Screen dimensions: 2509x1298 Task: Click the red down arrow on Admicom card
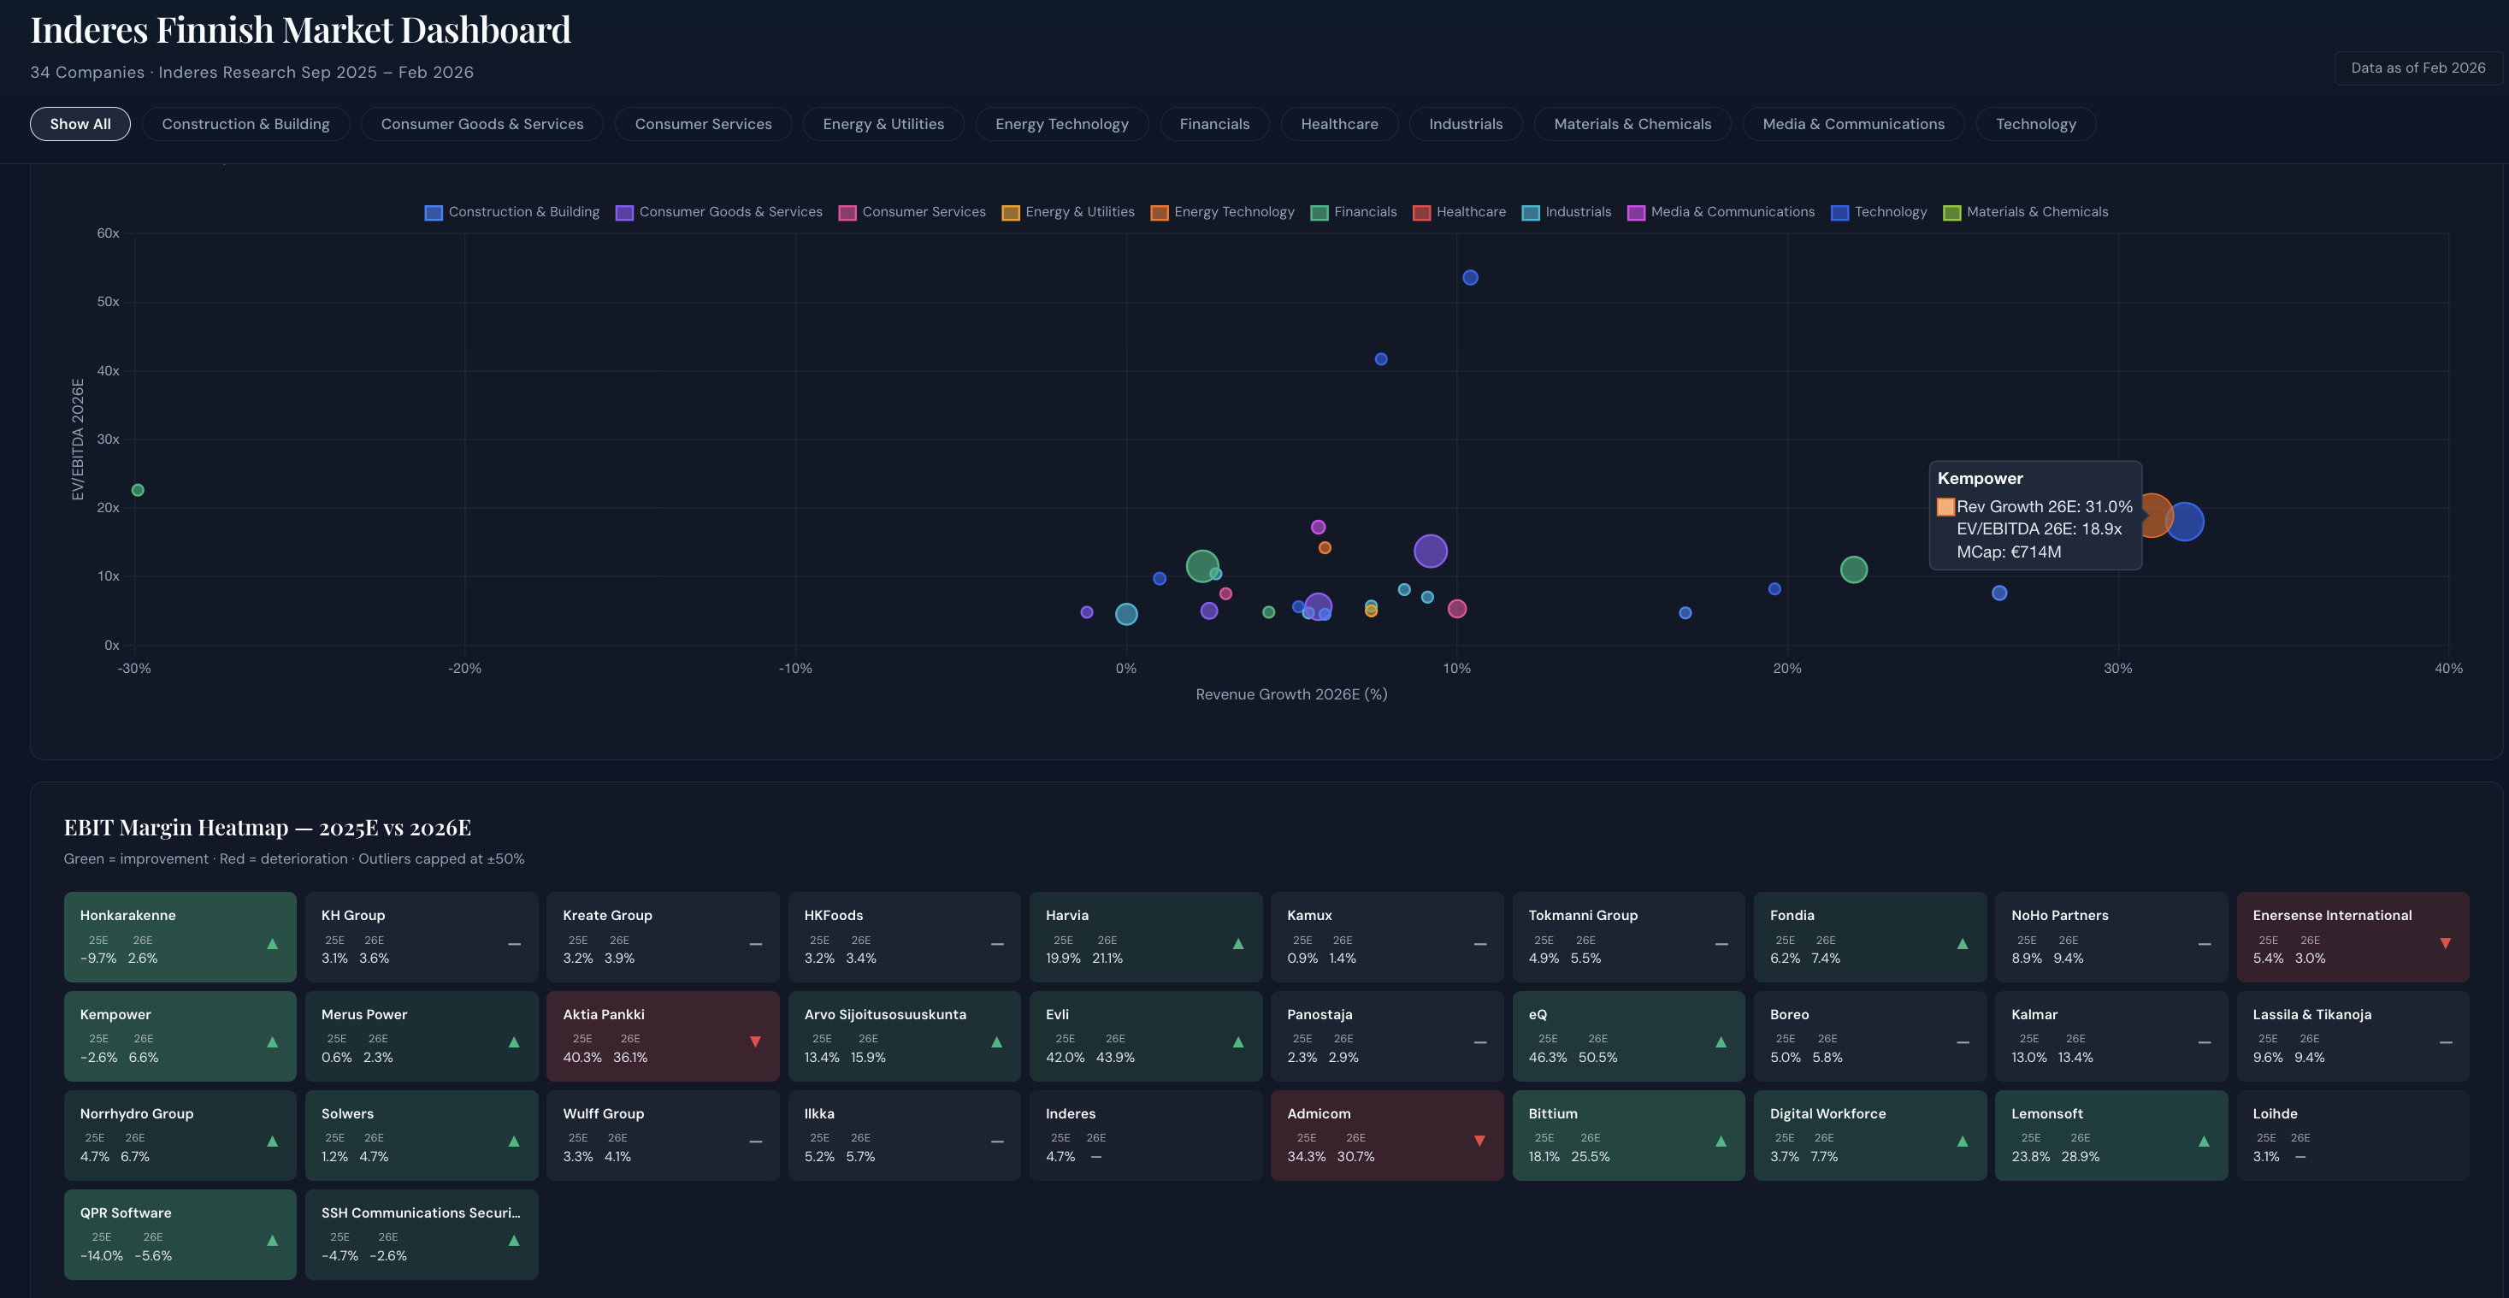coord(1479,1142)
